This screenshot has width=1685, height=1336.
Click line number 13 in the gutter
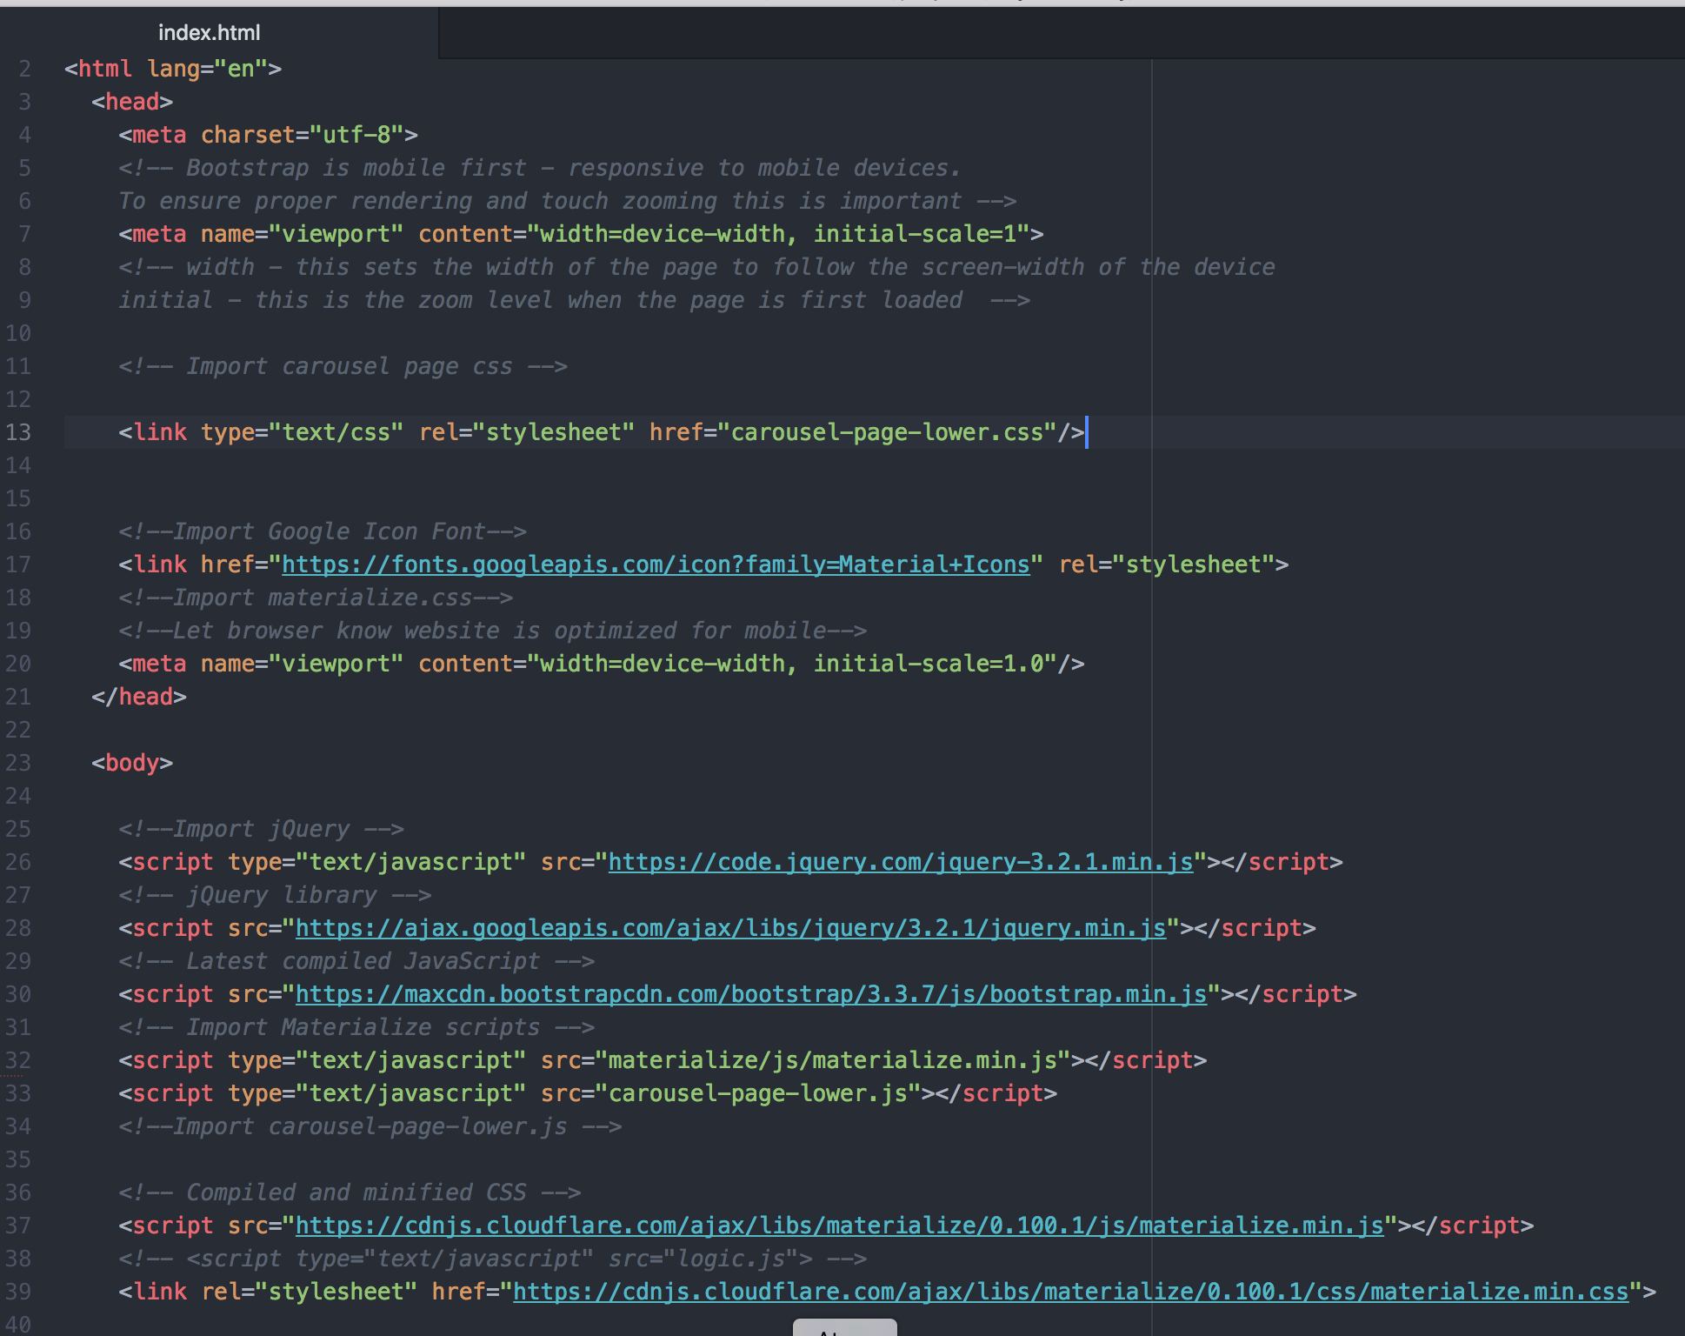point(18,433)
